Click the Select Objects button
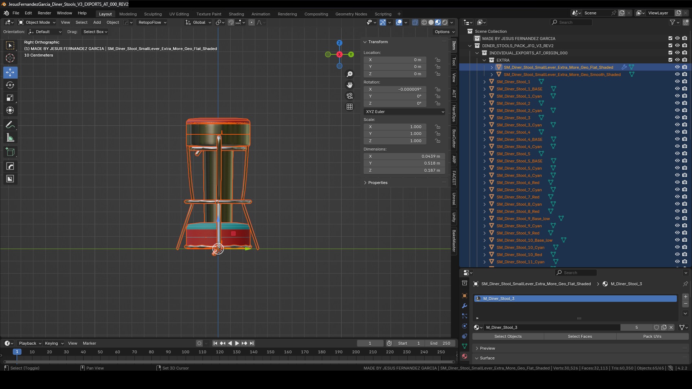This screenshot has height=389, width=692. (508, 336)
